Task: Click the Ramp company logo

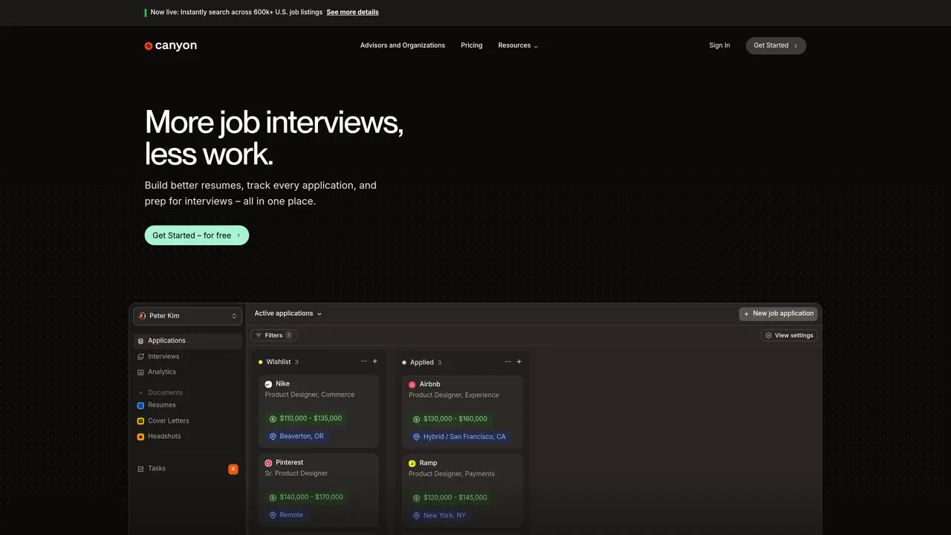Action: click(x=412, y=464)
